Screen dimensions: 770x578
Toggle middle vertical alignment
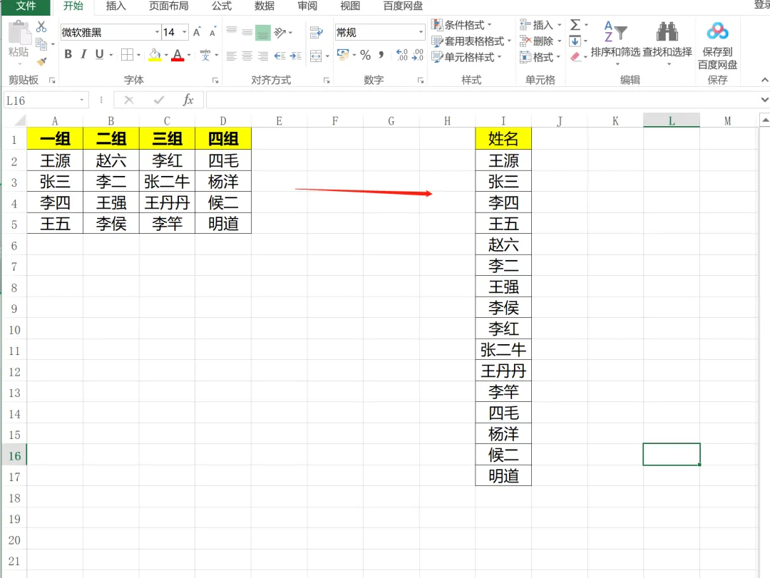[247, 32]
